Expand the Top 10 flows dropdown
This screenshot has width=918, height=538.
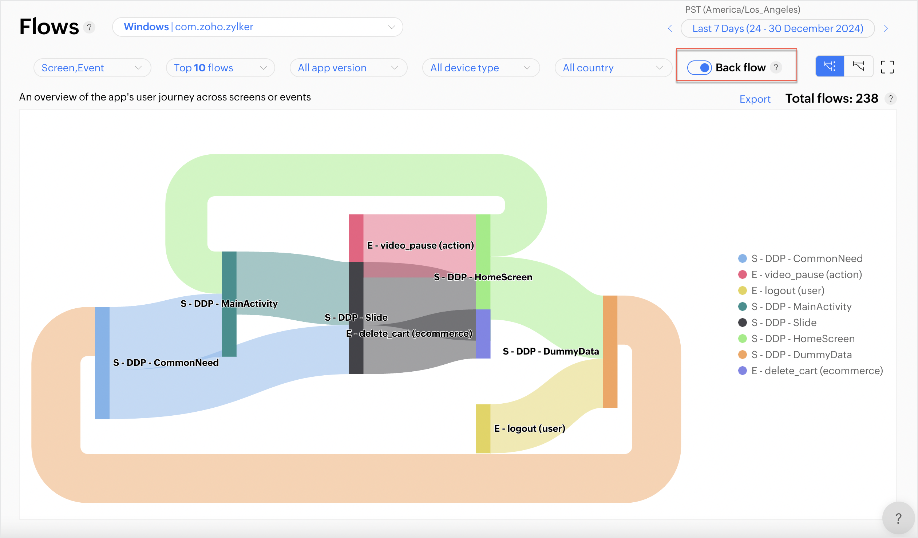click(x=220, y=68)
